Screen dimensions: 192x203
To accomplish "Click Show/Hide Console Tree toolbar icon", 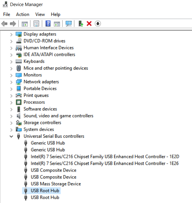I will click(x=25, y=24).
